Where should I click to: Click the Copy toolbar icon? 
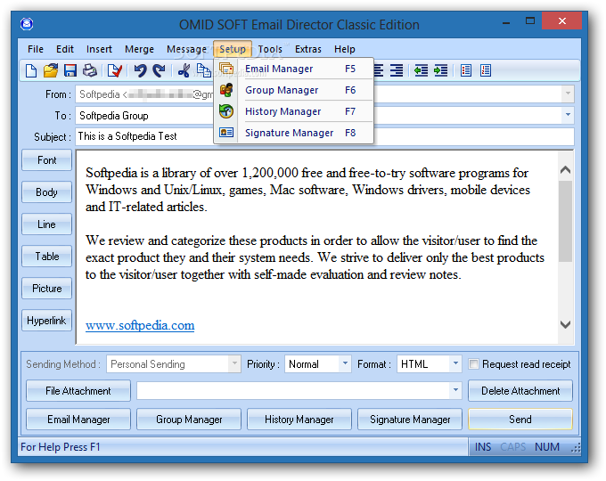204,70
